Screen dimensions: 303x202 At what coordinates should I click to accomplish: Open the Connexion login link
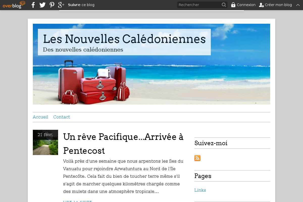click(246, 5)
